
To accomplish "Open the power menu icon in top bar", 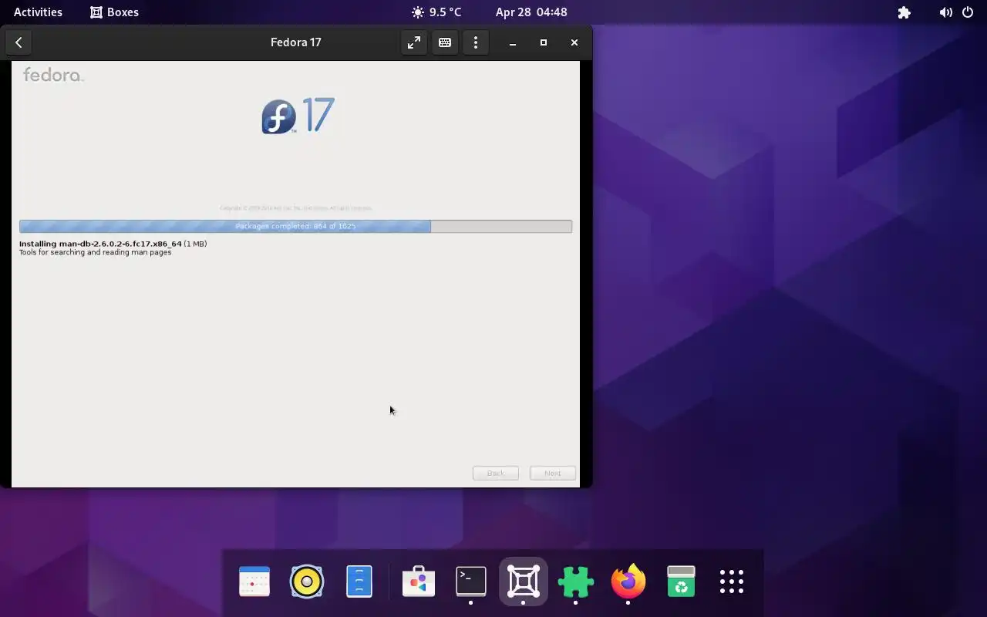I will 968,12.
